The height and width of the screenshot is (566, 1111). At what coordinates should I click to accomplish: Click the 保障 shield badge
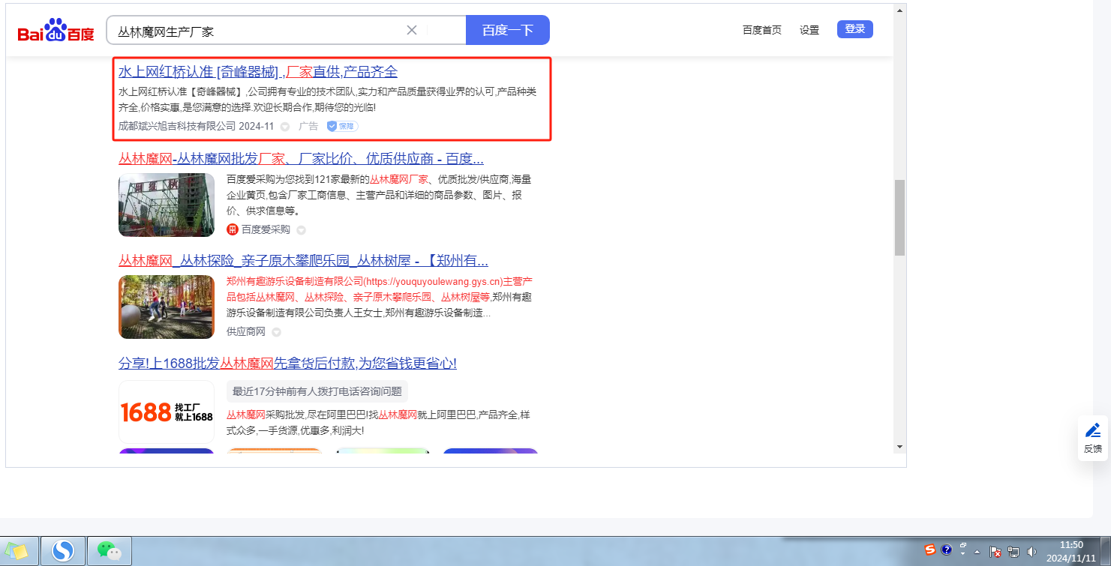tap(342, 126)
